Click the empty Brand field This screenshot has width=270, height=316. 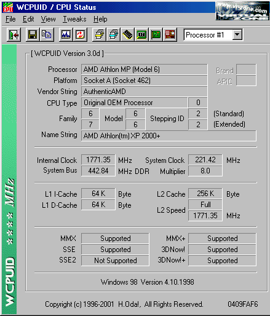click(246, 69)
